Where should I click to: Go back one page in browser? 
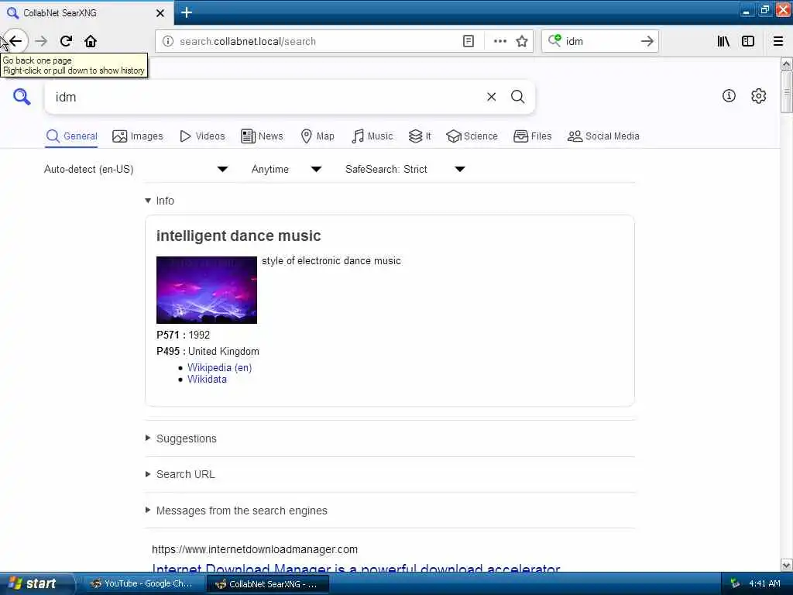(15, 41)
